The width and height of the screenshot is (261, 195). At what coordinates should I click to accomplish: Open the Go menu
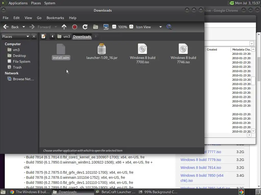(x=39, y=18)
